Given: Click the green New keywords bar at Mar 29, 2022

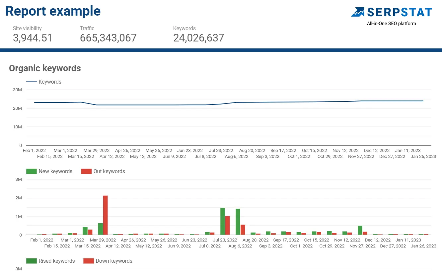Looking at the screenshot, I should point(100,229).
